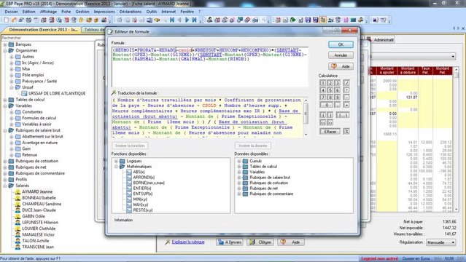Screen dimensions: 466x262
Task: Confirm formula with OK button
Action: (x=341, y=44)
